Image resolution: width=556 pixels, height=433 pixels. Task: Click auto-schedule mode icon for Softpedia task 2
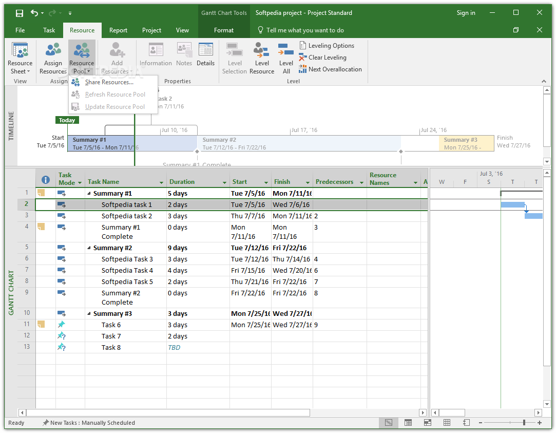(61, 216)
